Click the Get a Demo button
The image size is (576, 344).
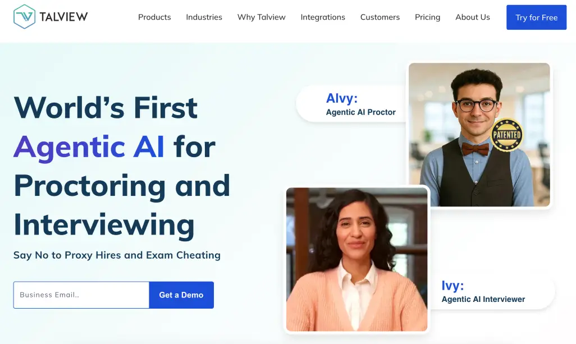(181, 295)
